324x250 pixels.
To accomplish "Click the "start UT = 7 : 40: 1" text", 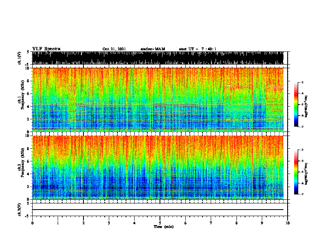I will pos(198,49).
